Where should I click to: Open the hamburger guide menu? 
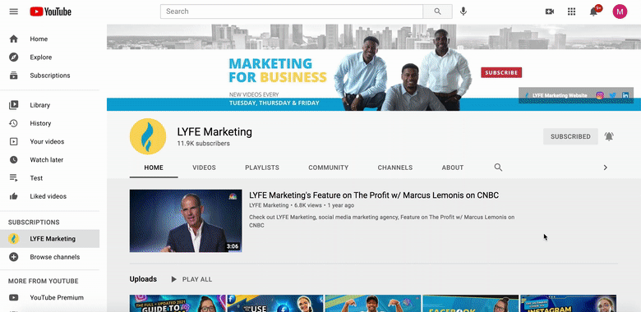(13, 11)
